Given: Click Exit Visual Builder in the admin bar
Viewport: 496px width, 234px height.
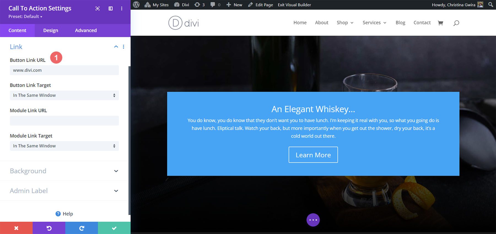Looking at the screenshot, I should (x=294, y=5).
